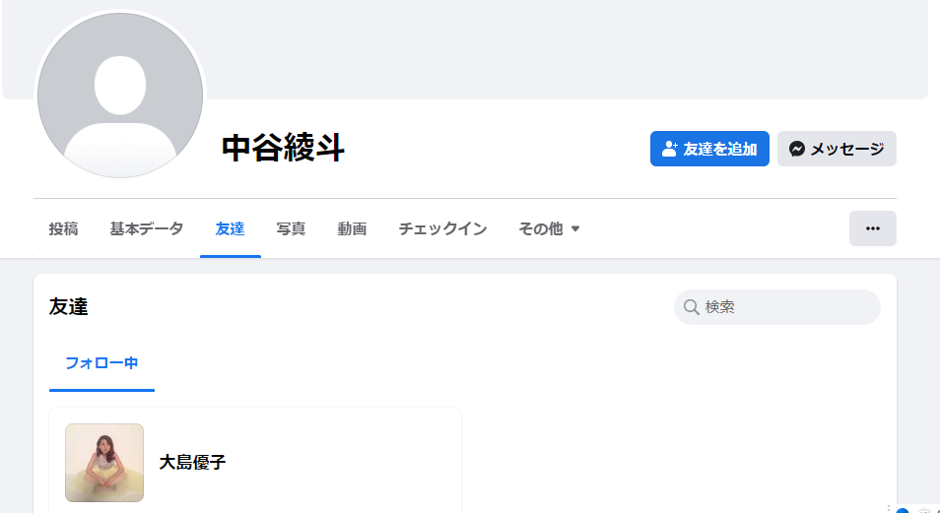Switch to the 基本データ tab
Screen dimensions: 940x513
click(x=146, y=229)
